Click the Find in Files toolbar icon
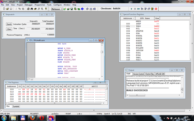This screenshot has height=121, width=194. tap(35, 9)
